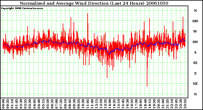This screenshot has height=110, width=203.
Task: Click the Copyright 2006 notice text
Action: pos(22,9)
